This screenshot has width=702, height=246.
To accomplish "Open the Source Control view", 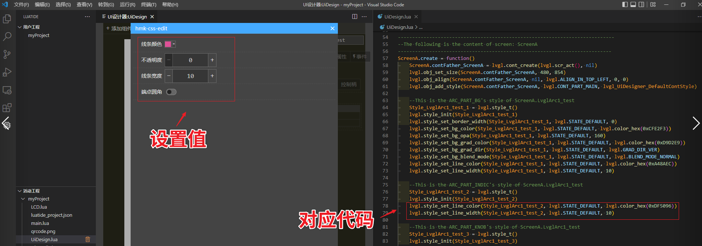I will (7, 54).
